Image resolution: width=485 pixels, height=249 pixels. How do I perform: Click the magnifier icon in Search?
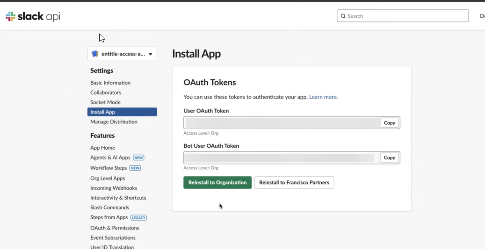coord(343,16)
